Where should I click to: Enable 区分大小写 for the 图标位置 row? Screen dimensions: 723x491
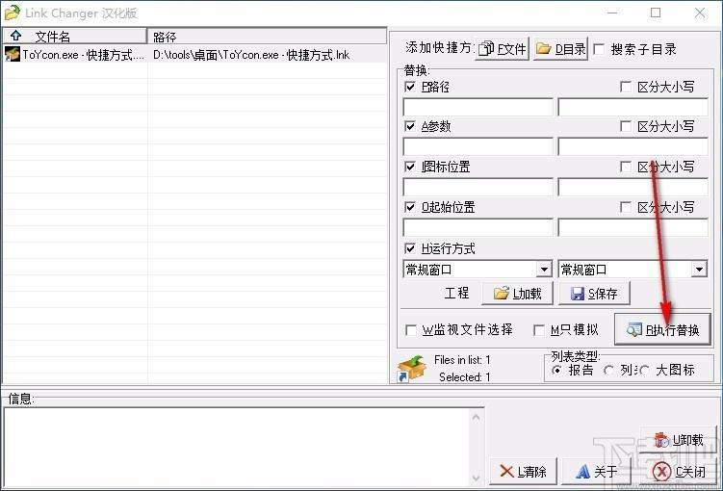point(625,167)
